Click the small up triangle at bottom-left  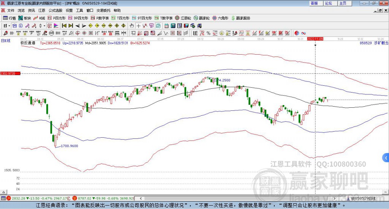tap(4, 192)
